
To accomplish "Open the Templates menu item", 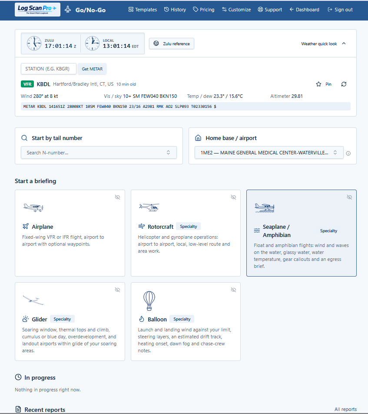I will [143, 10].
